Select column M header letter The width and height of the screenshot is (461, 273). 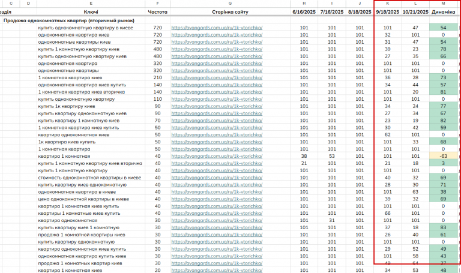tap(443, 4)
